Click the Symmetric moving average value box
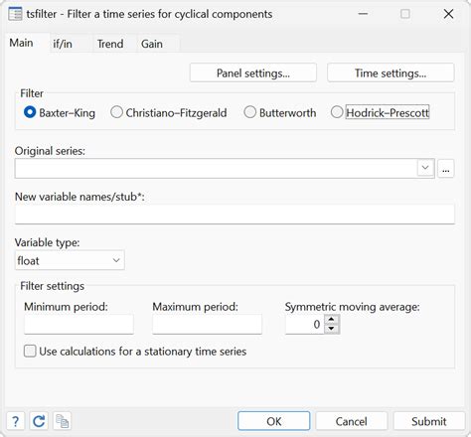 coord(305,324)
